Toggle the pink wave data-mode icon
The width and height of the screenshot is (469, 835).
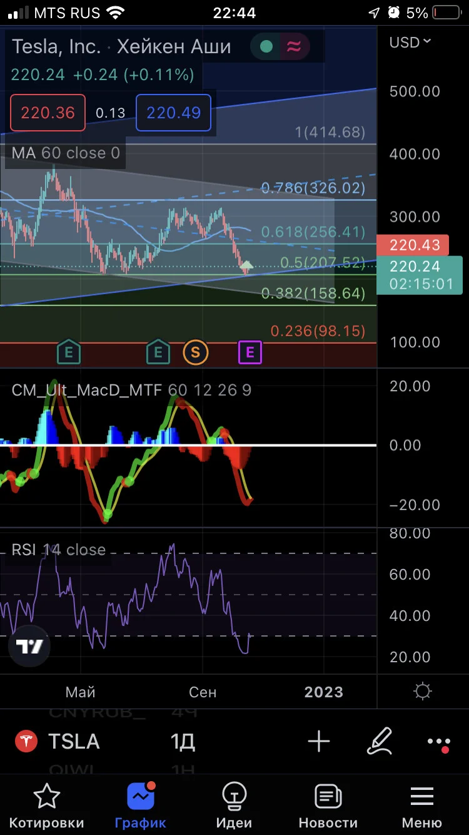(x=293, y=47)
